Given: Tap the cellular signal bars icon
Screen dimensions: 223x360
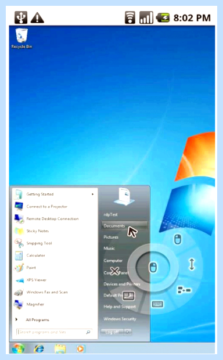Looking at the screenshot, I should [146, 17].
